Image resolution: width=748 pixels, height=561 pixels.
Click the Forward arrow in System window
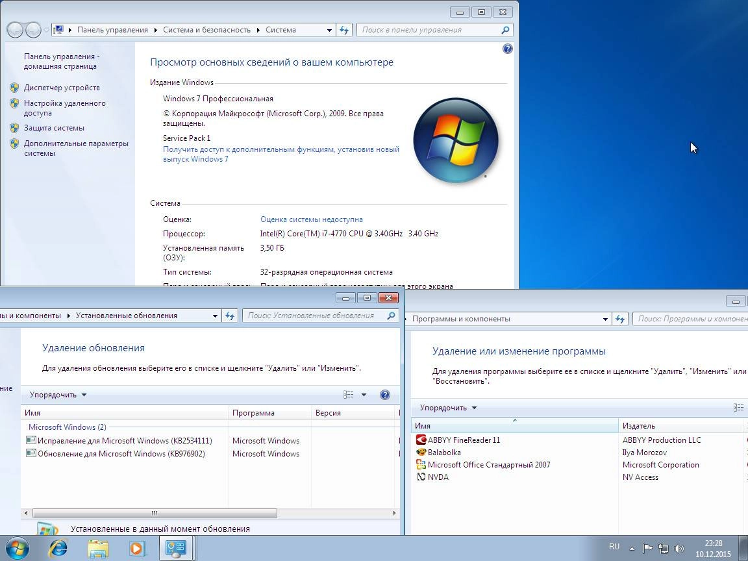33,30
